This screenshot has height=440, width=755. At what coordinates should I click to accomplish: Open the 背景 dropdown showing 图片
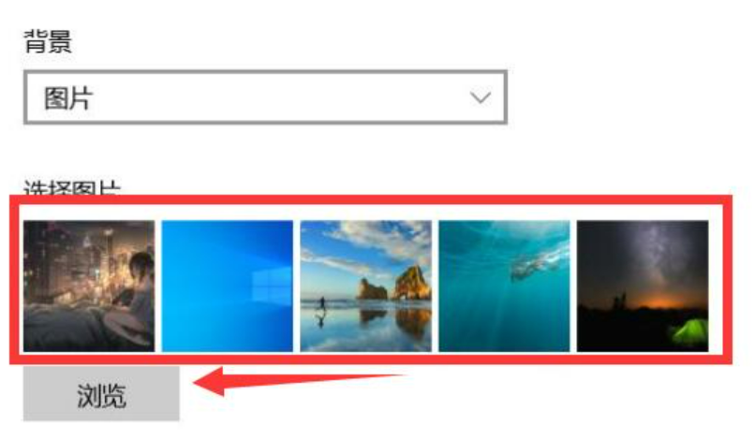tap(265, 97)
